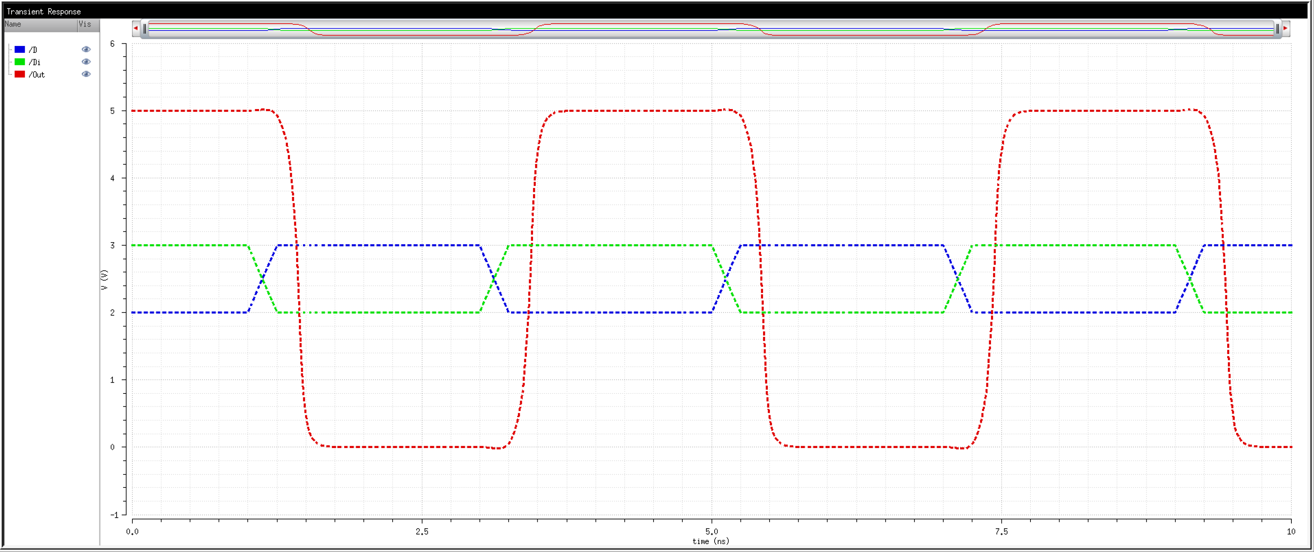This screenshot has height=552, width=1314.
Task: Click the time (ns) axis label
Action: pyautogui.click(x=711, y=541)
